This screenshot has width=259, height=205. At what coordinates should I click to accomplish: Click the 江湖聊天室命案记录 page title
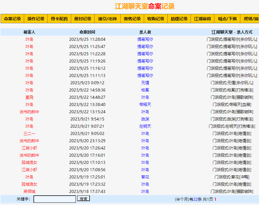pyautogui.click(x=145, y=6)
